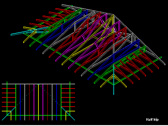Click the right magenta truss in plan view

click(x=43, y=102)
